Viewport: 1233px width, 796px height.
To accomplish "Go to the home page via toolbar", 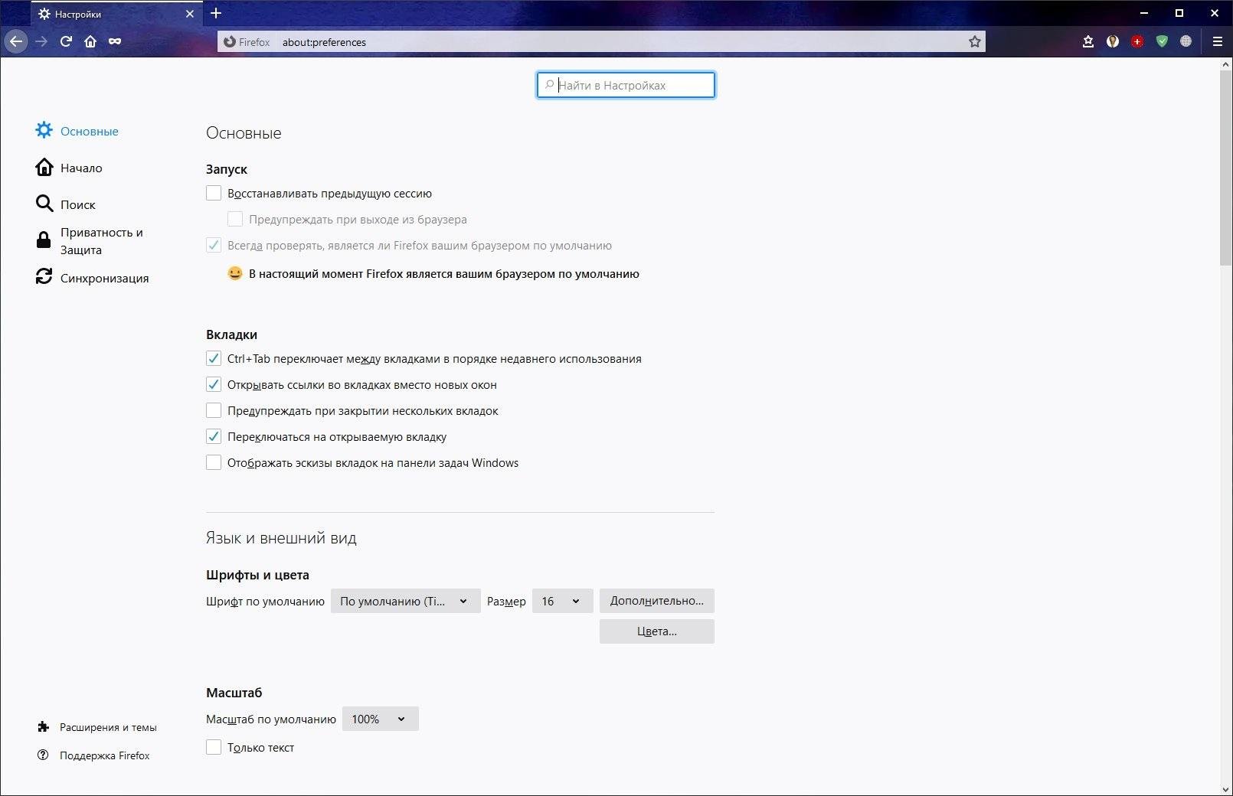I will point(90,41).
